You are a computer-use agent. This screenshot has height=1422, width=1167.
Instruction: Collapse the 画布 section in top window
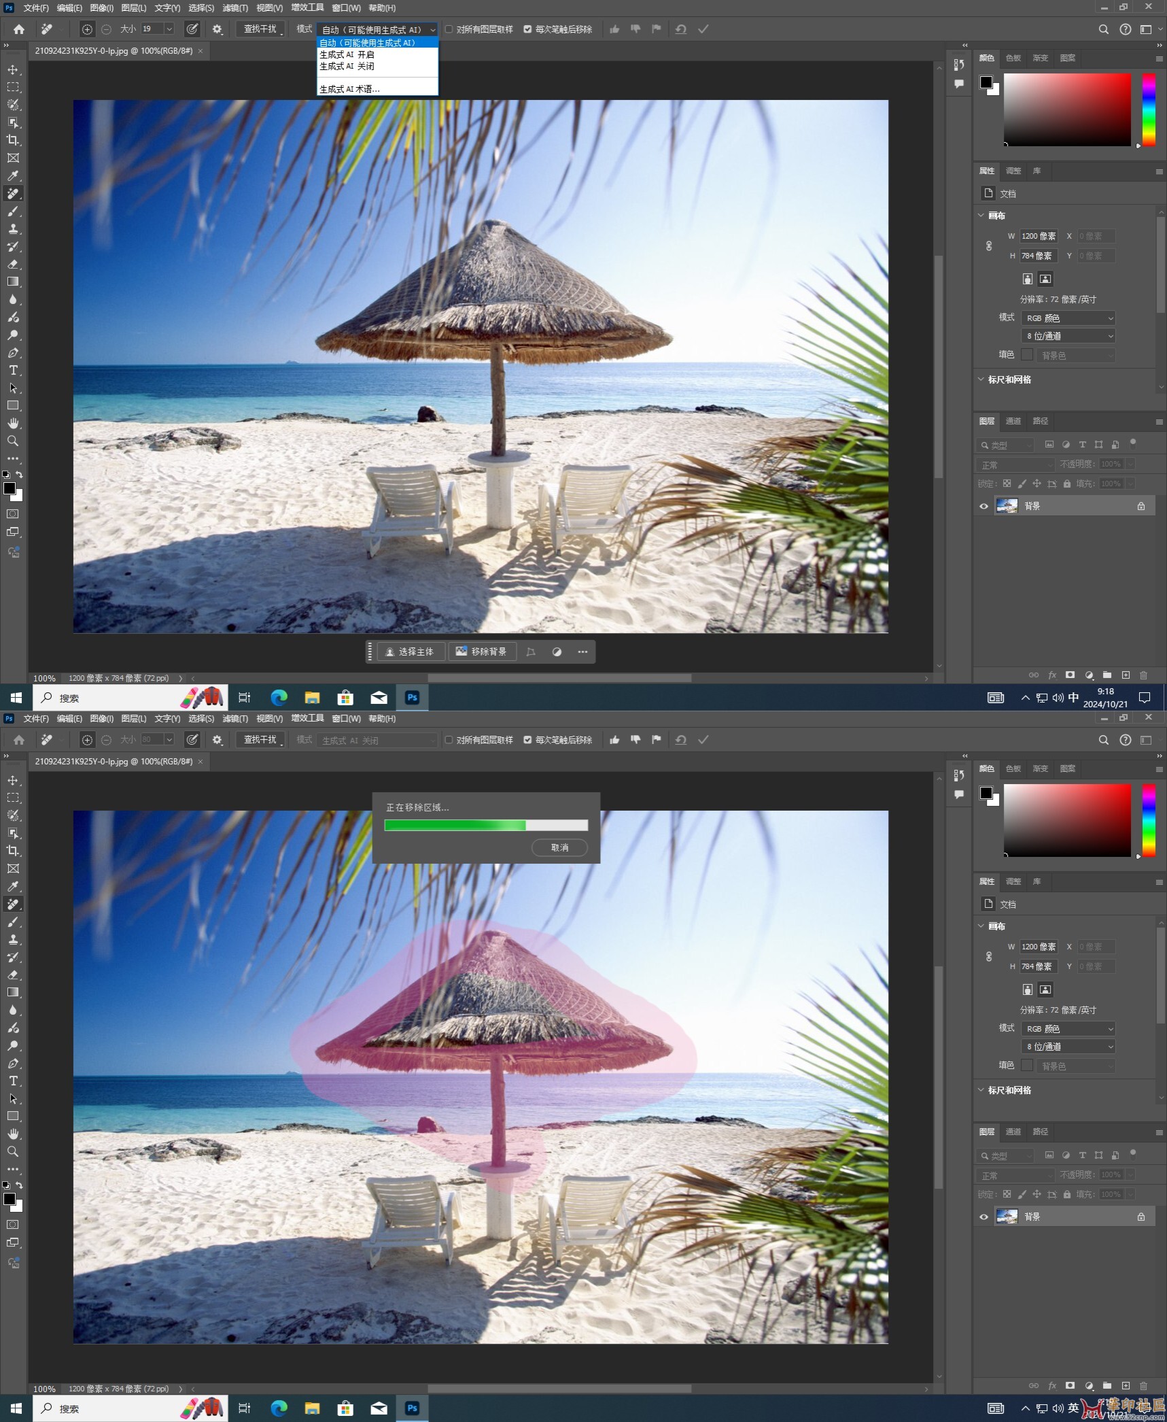coord(981,216)
